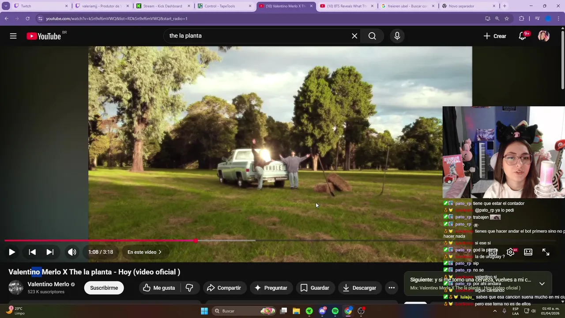This screenshot has width=565, height=318.
Task: Open the account avatar menu
Action: coord(543,36)
